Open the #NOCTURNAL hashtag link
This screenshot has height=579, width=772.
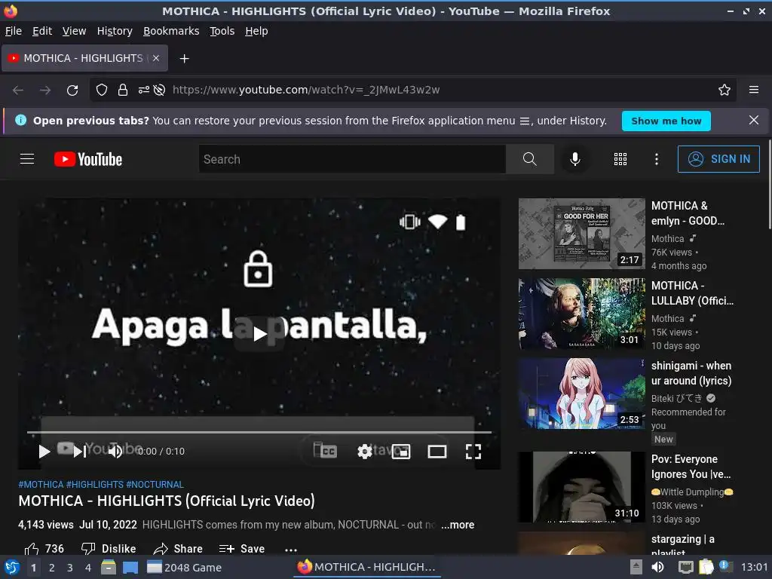pyautogui.click(x=155, y=485)
